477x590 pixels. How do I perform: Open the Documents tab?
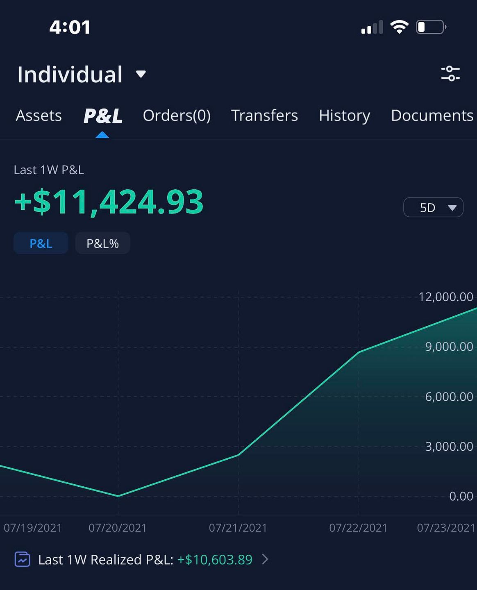tap(432, 116)
